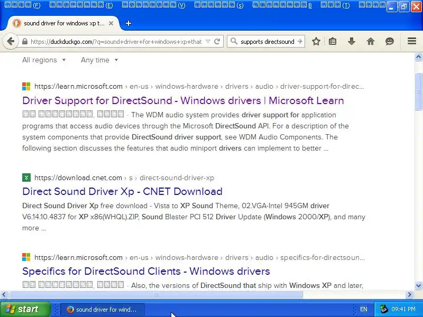Image resolution: width=423 pixels, height=317 pixels.
Task: Click the 'supports directsound' search field
Action: pos(268,42)
